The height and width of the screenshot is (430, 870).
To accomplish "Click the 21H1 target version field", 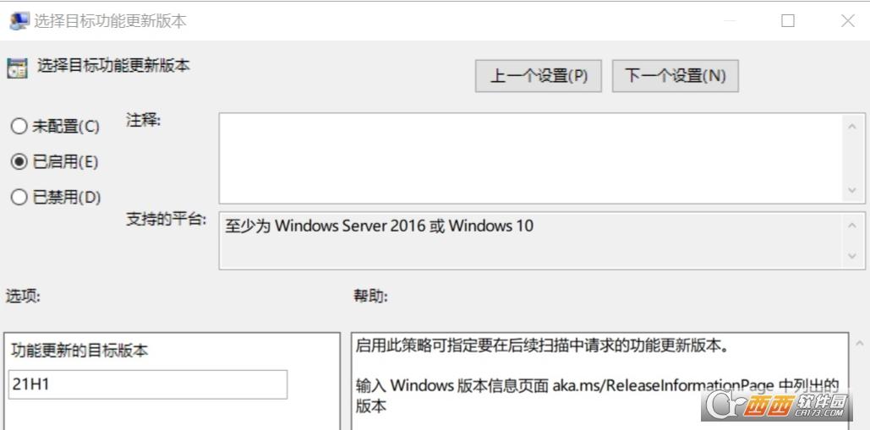I will (148, 384).
